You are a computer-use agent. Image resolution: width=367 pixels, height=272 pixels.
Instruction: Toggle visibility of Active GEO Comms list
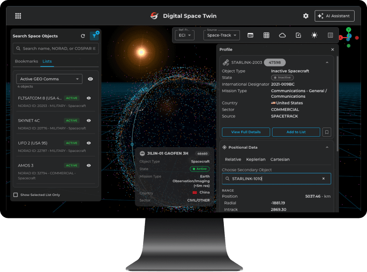pos(90,79)
